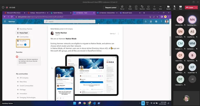Click the Request control button
200x106 pixels.
click(111, 8)
